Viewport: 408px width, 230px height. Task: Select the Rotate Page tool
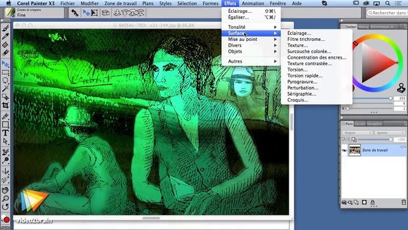tap(6, 206)
